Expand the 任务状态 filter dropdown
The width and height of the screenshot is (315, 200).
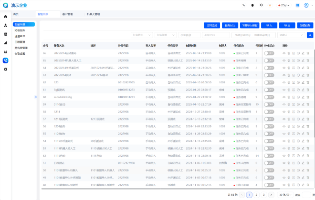[x=141, y=35]
